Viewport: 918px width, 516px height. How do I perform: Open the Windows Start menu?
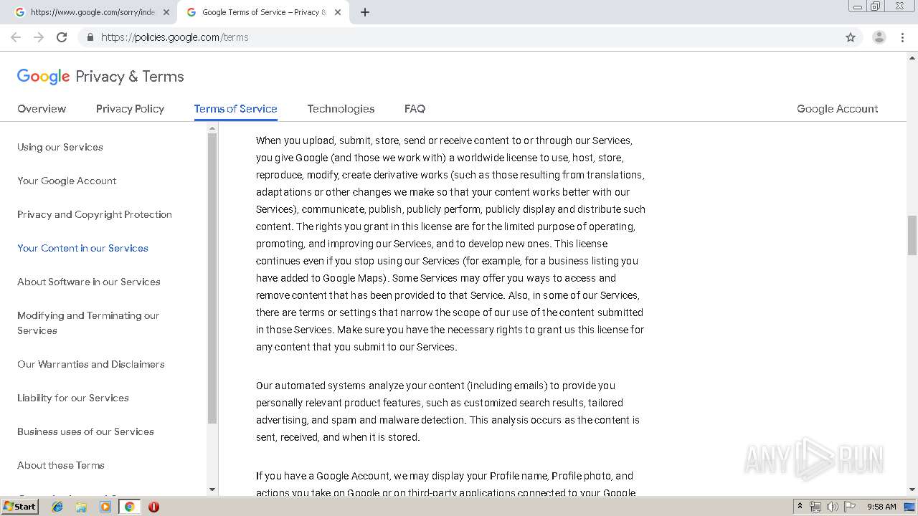coord(19,506)
